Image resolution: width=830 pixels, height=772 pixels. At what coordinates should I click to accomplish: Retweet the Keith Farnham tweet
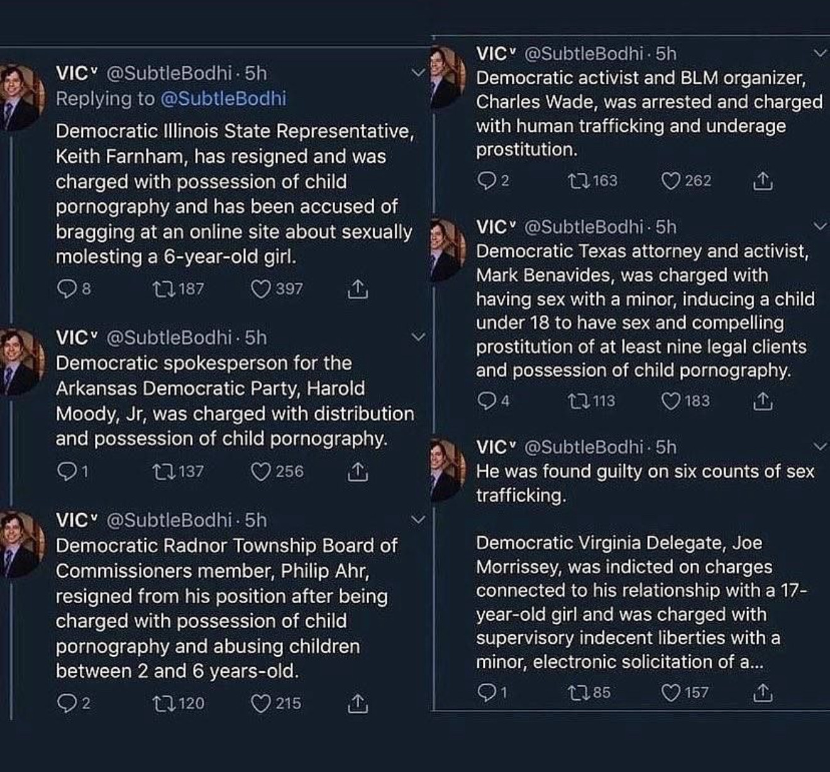[x=163, y=289]
